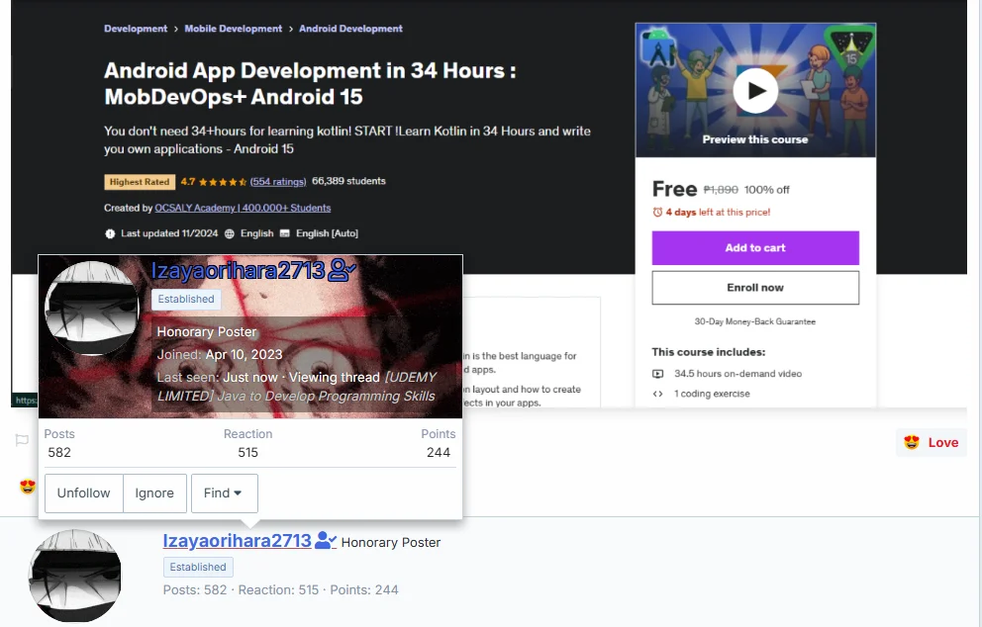Open Izayaorihara2713 link in post signature
This screenshot has height=627, width=982.
click(x=237, y=541)
